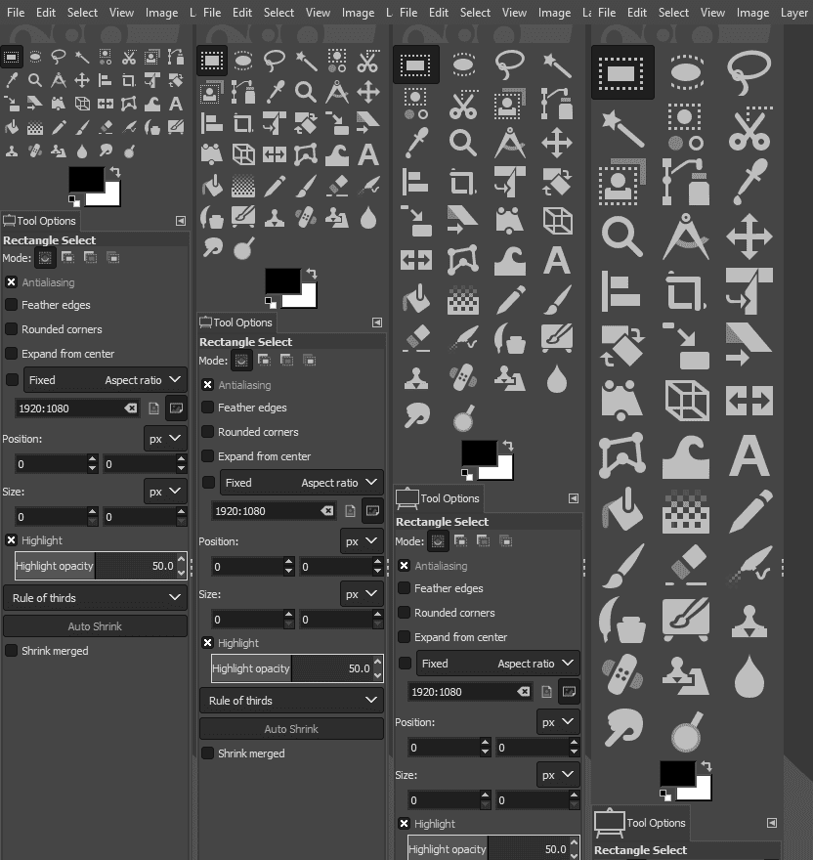Toggle Feather edges in third toolbox options
This screenshot has height=860, width=813.
(x=404, y=588)
